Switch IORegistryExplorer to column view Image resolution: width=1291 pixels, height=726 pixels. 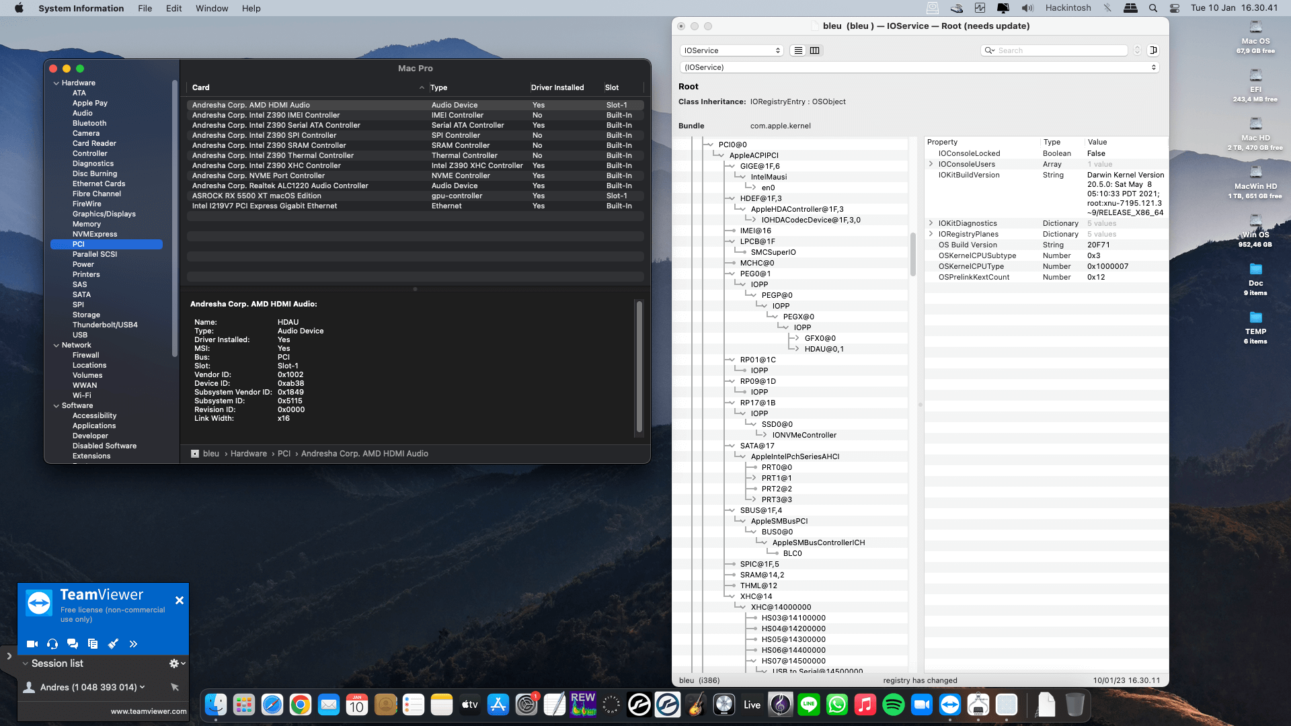point(814,50)
